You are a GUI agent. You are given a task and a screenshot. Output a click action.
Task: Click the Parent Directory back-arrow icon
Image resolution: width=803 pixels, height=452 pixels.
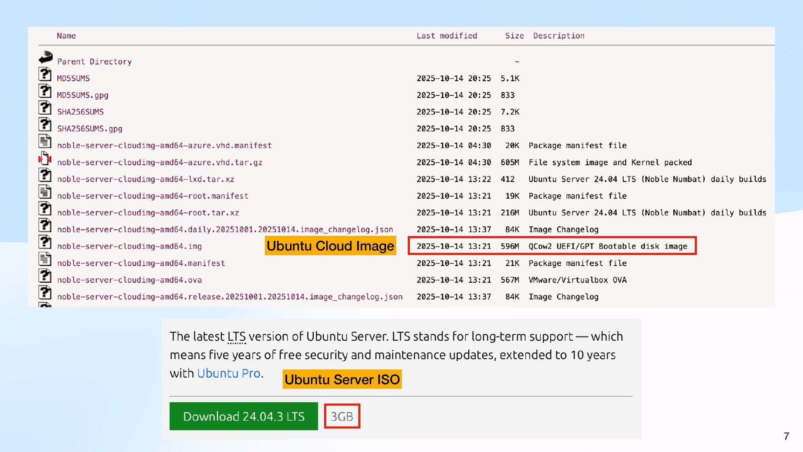click(46, 57)
